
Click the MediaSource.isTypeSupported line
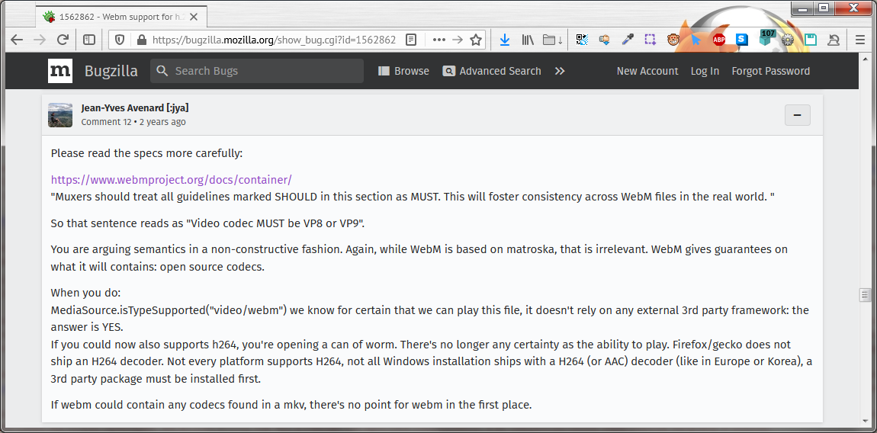[x=429, y=310]
